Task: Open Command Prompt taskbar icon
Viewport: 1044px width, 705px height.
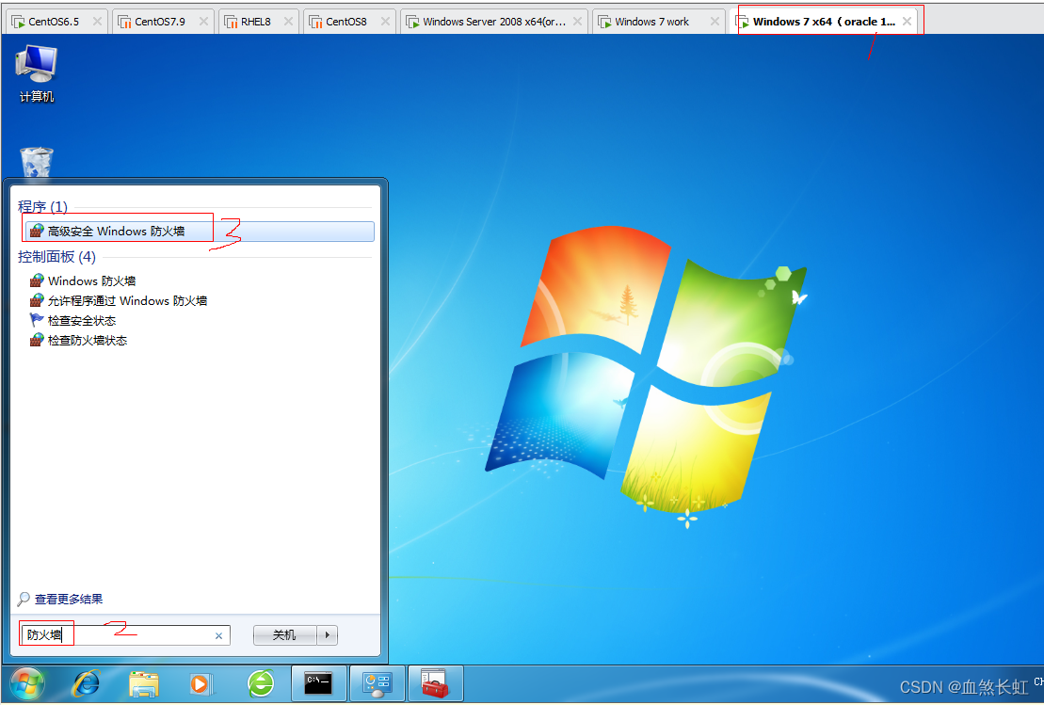Action: click(x=318, y=683)
